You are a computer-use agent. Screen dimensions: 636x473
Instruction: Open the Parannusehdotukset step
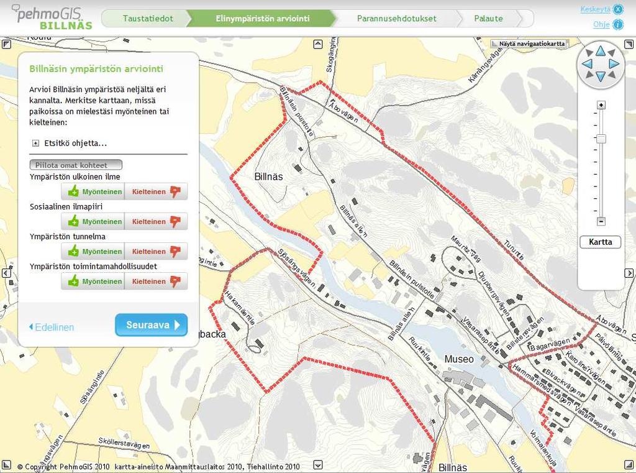click(396, 19)
